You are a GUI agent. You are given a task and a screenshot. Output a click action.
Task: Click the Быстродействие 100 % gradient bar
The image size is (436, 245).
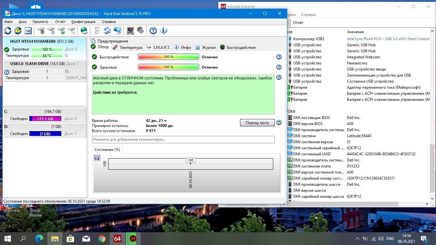pyautogui.click(x=169, y=57)
